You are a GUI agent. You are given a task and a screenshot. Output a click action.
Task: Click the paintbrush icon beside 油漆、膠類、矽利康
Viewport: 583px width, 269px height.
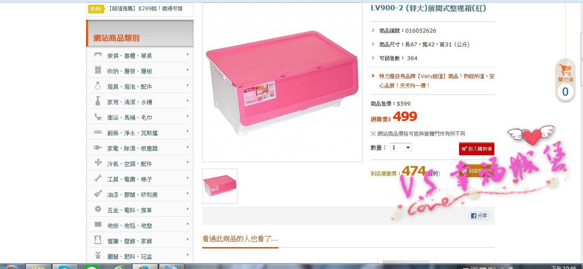pyautogui.click(x=98, y=194)
